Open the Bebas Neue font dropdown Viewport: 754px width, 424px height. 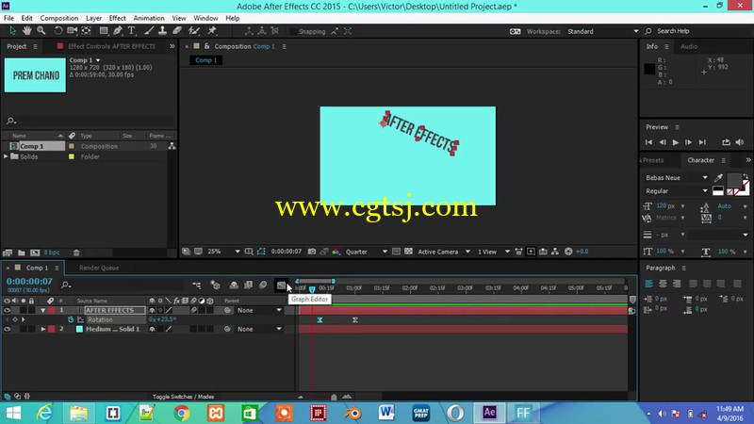[677, 178]
